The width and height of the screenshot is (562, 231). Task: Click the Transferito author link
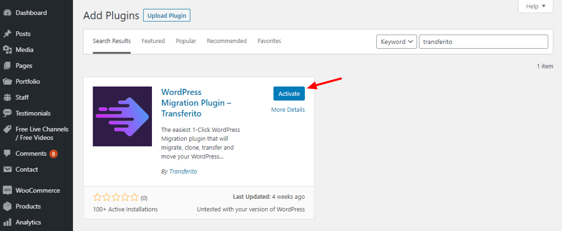tap(183, 172)
